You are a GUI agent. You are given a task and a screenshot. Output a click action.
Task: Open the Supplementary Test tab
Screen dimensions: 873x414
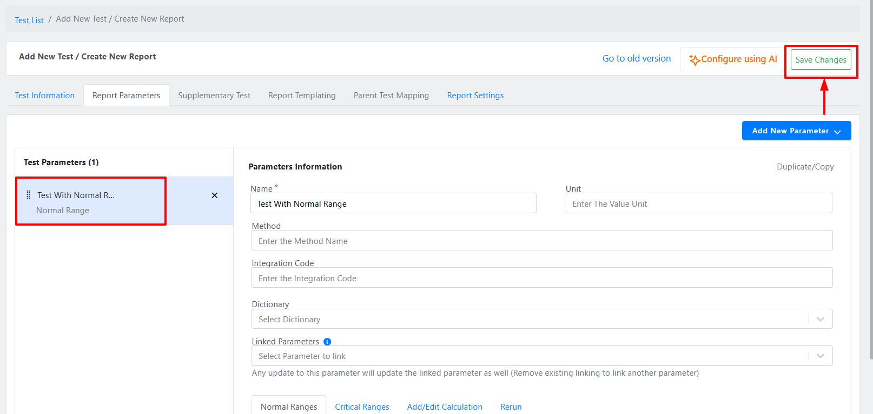(x=214, y=96)
